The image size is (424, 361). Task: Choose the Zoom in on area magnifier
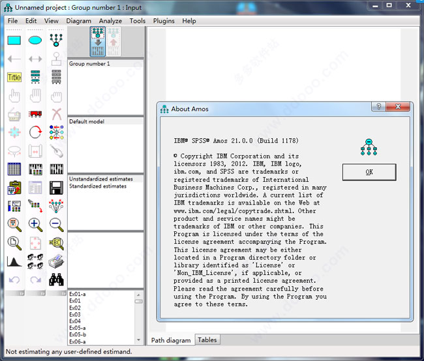click(14, 225)
